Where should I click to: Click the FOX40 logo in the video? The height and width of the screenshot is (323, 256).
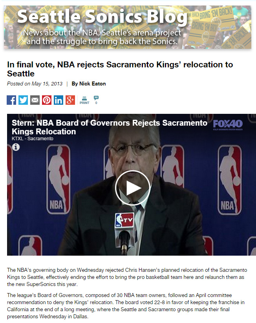[x=228, y=124]
